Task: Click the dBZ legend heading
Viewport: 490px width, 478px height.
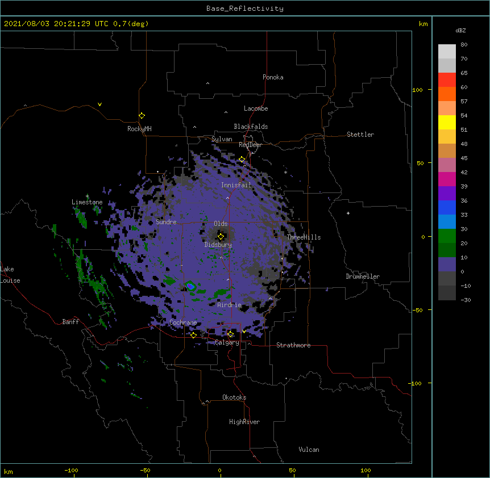Action: click(x=460, y=31)
